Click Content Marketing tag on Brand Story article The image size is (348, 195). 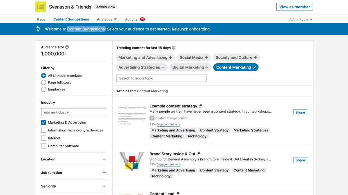coord(249,170)
